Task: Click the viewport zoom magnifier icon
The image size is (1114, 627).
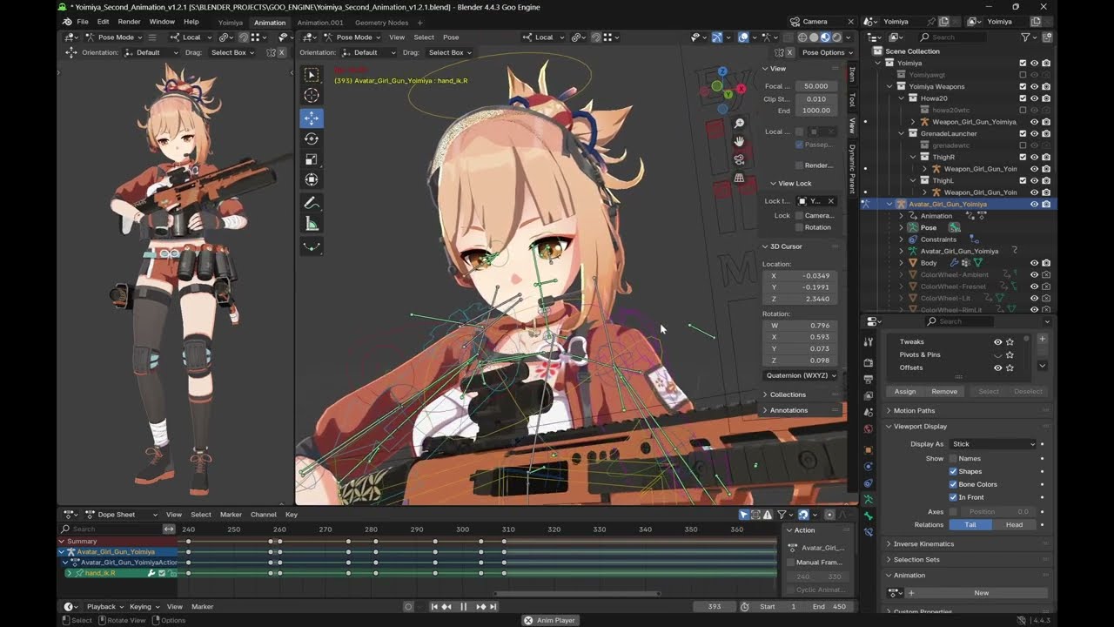Action: pos(739,124)
